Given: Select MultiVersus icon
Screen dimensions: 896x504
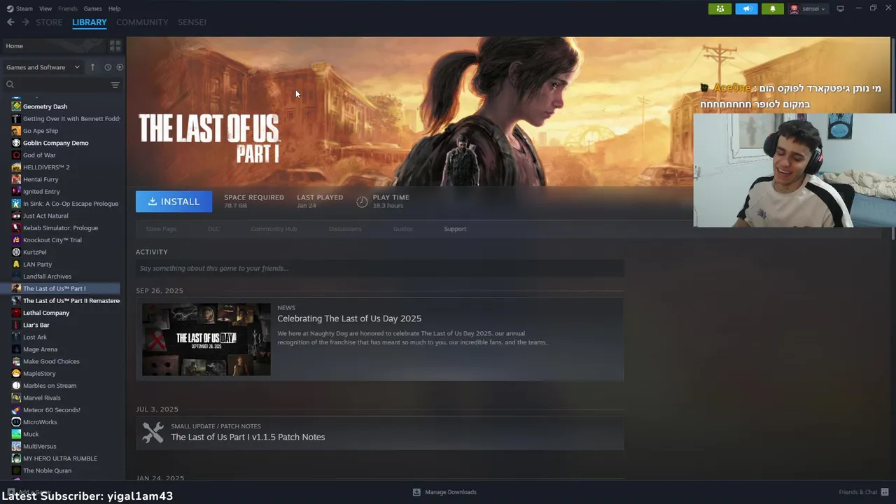Looking at the screenshot, I should tap(16, 446).
